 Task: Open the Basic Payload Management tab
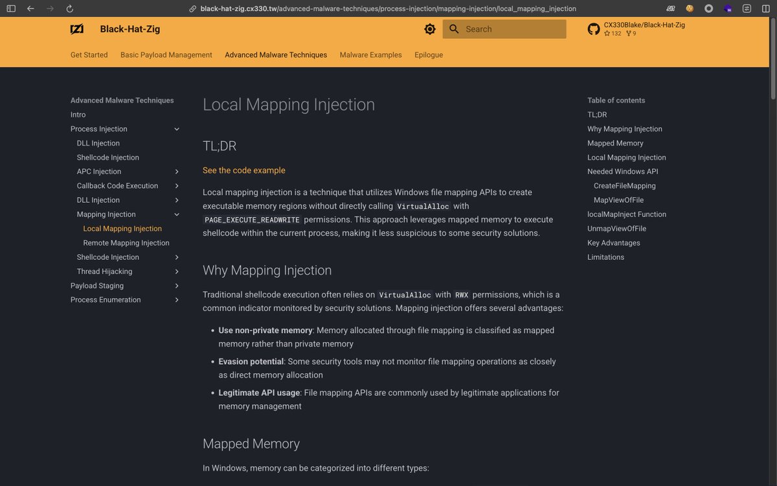coord(166,55)
